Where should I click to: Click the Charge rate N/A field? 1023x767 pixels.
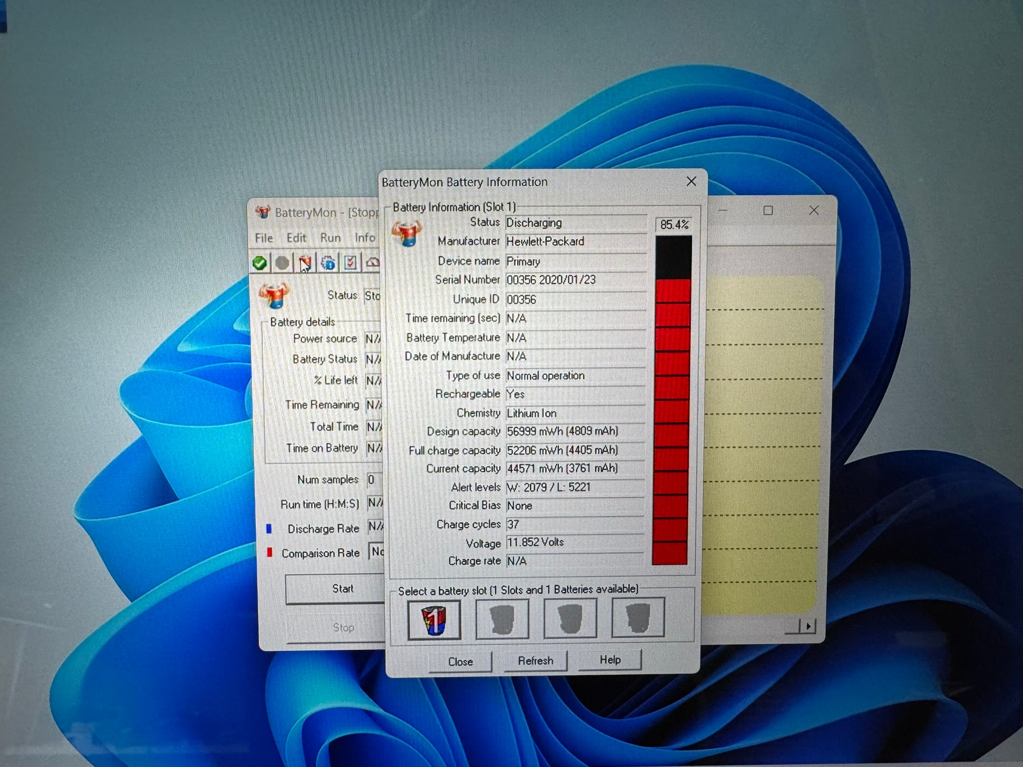[x=575, y=561]
